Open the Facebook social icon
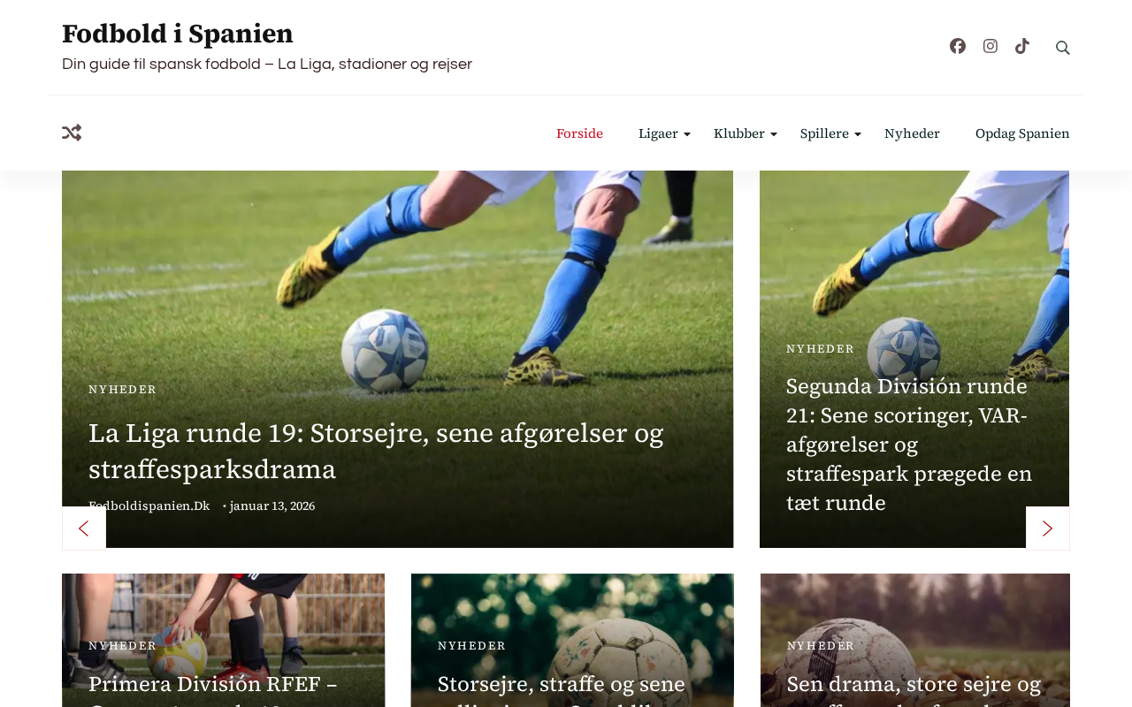Viewport: 1132px width, 707px height. 958,46
